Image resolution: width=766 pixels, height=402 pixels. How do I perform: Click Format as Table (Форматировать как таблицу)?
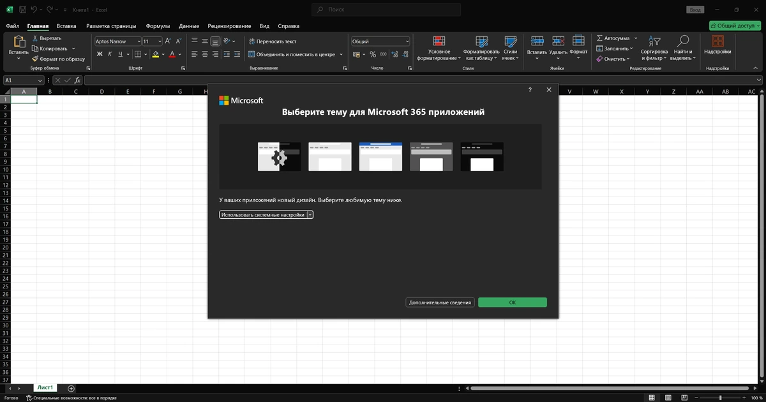click(x=481, y=48)
